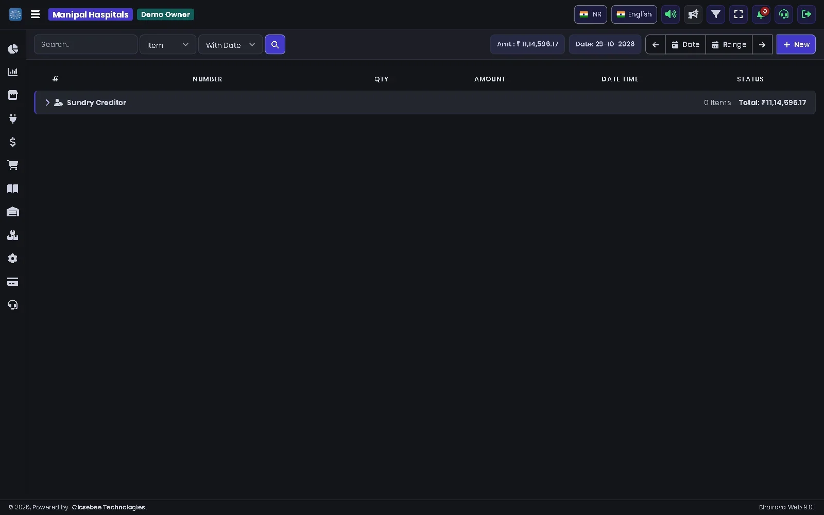Click the Range button
The width and height of the screenshot is (824, 515).
click(729, 45)
